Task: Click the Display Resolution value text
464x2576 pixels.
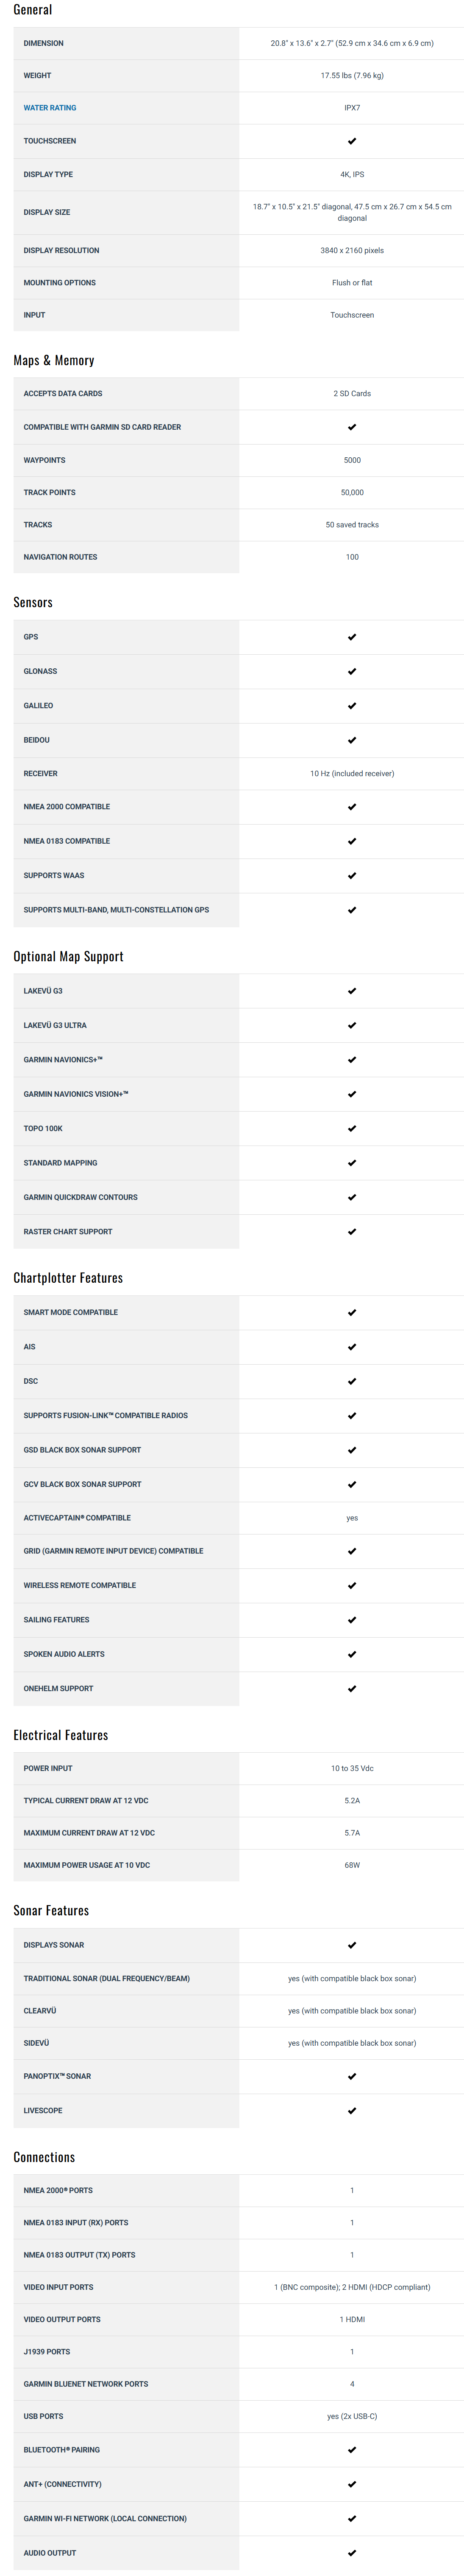Action: tap(352, 251)
